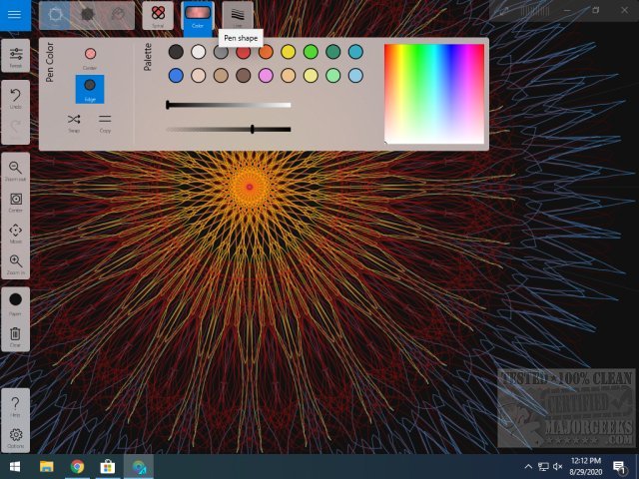Click the spirograph center point on canvas
Screen dimensions: 639x479
coord(250,187)
